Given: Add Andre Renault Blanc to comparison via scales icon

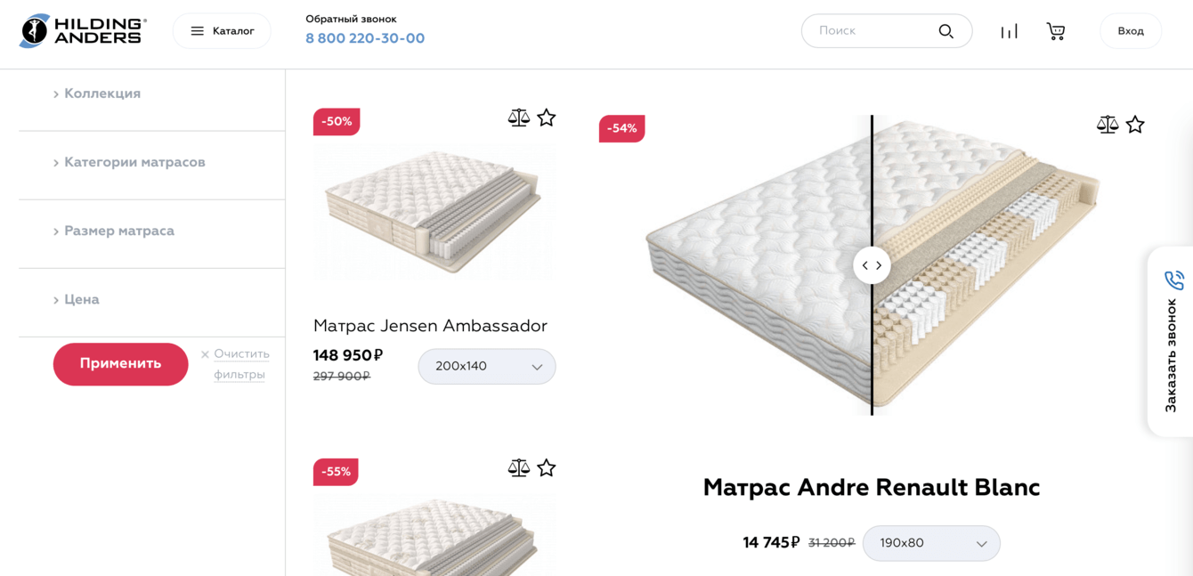Looking at the screenshot, I should [1107, 125].
